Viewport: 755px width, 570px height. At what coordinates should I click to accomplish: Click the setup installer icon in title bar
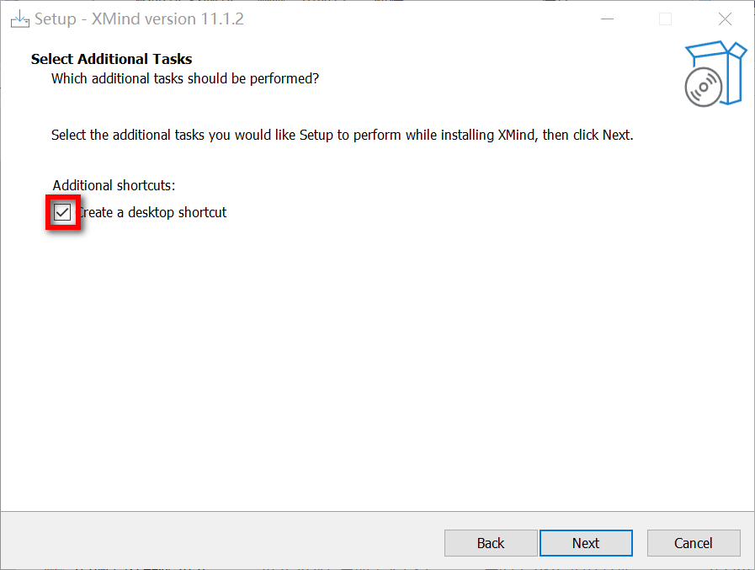coord(19,19)
